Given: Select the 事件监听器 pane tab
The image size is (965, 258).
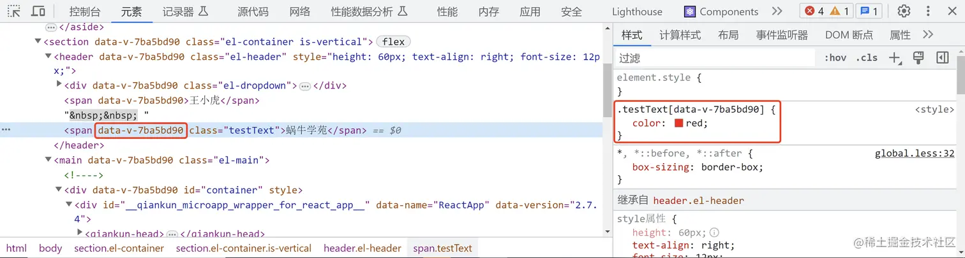Looking at the screenshot, I should 782,35.
